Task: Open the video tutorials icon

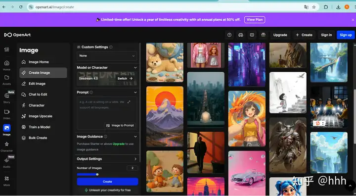Action: 252,35
